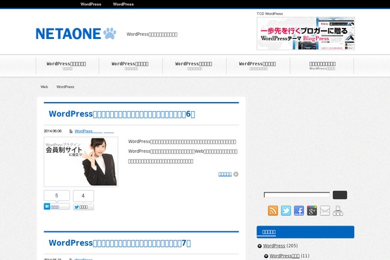
Task: Open the first WordPress tab in the main navigation
Action: pos(68,66)
